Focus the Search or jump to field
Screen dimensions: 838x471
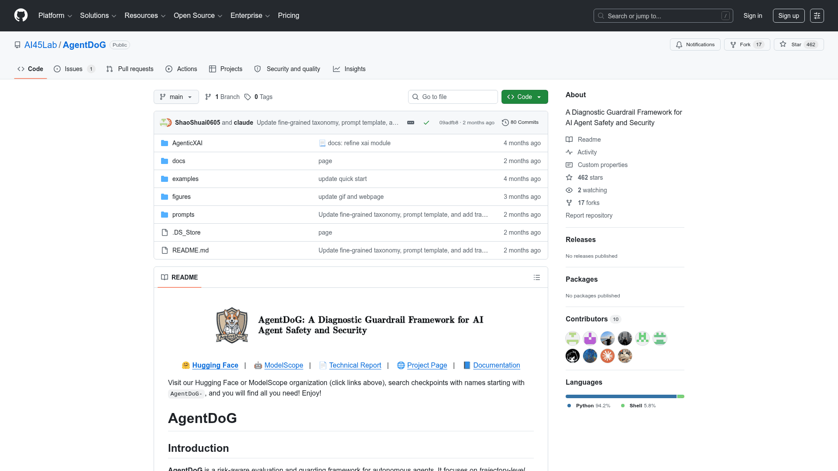663,16
